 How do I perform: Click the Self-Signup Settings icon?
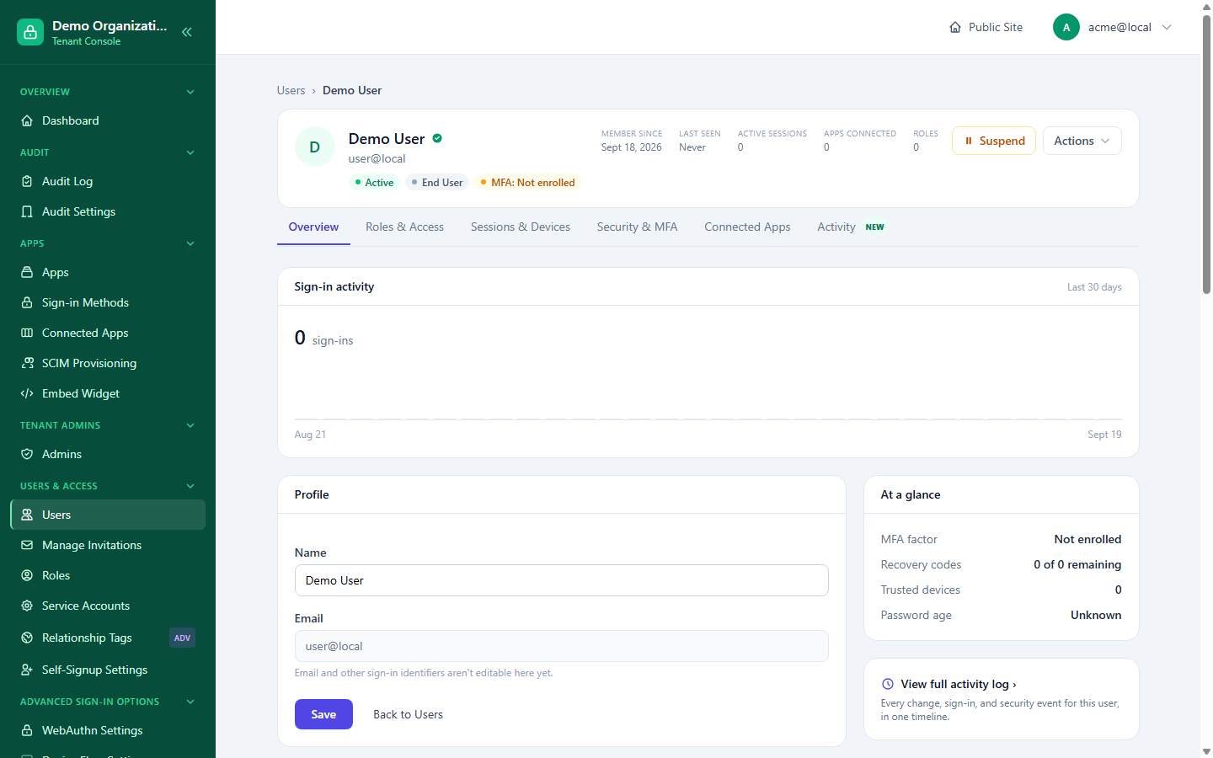27,670
